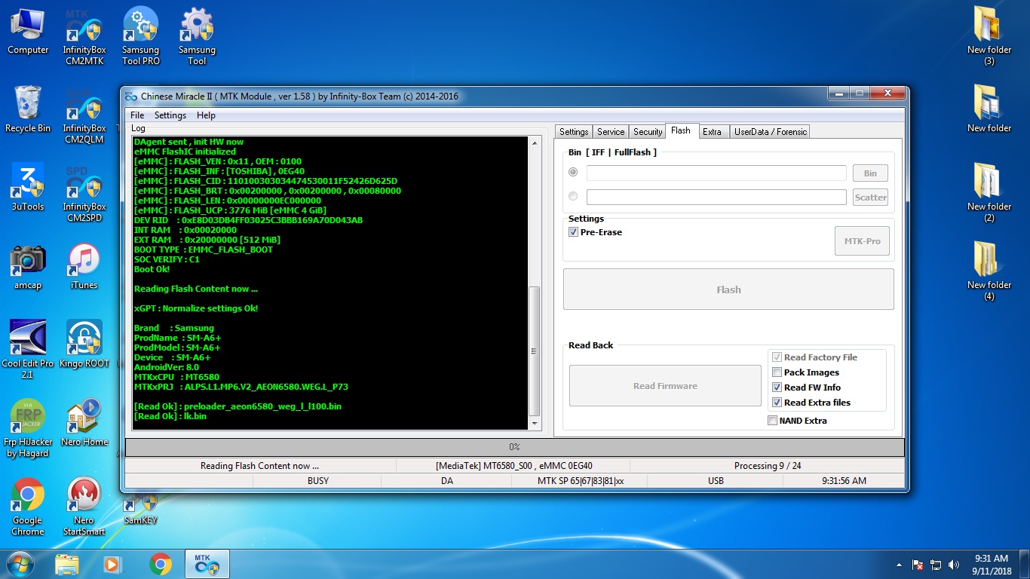
Task: Toggle the Read FW Info checkbox
Action: [777, 388]
